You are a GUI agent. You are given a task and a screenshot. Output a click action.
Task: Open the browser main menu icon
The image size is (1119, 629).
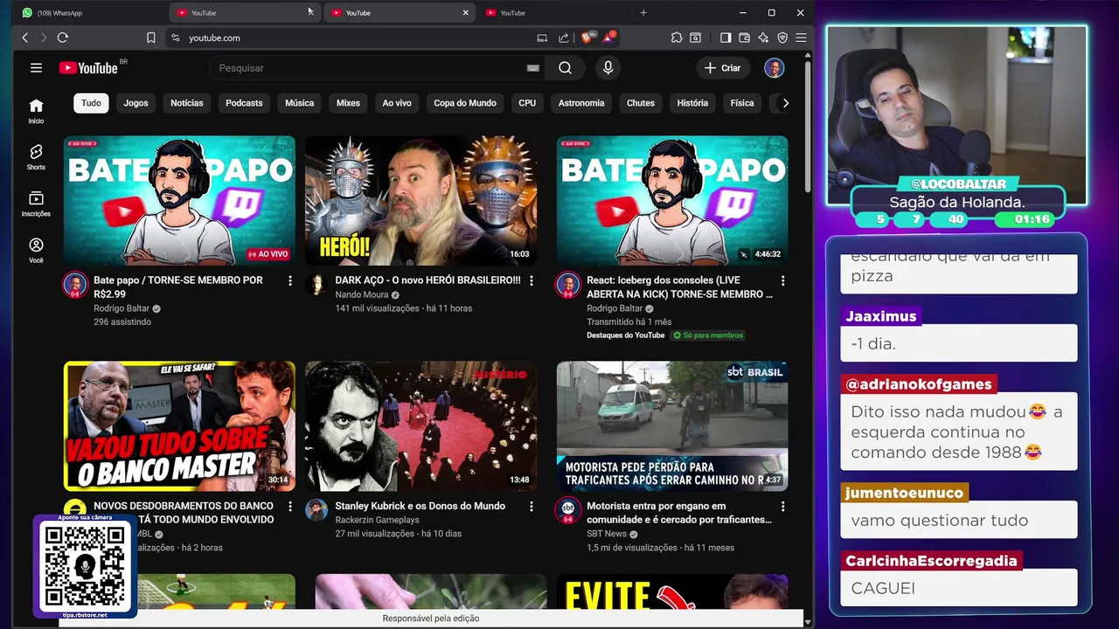[x=800, y=38]
